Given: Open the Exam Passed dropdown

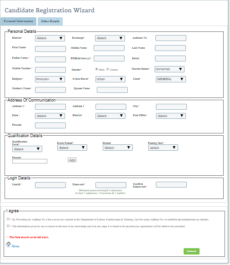Looking at the screenshot, I should coord(72,148).
